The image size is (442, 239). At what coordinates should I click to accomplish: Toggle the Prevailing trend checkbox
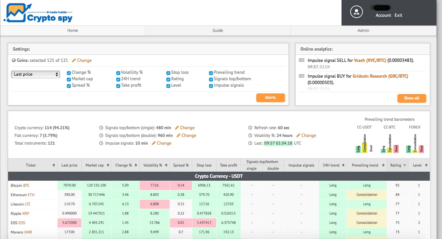pyautogui.click(x=211, y=72)
